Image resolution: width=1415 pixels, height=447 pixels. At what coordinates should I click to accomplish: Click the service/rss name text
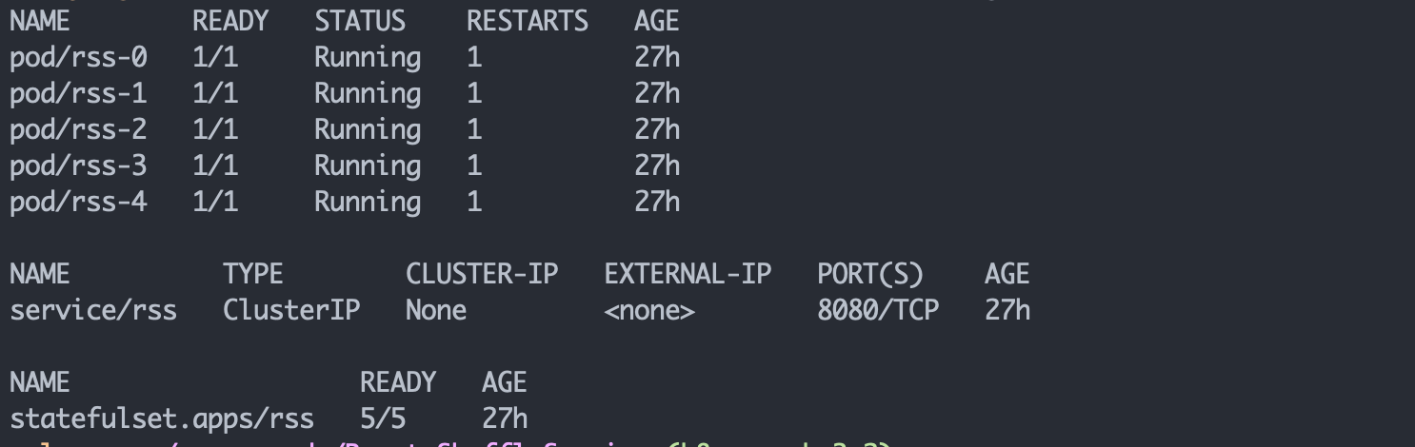(93, 311)
